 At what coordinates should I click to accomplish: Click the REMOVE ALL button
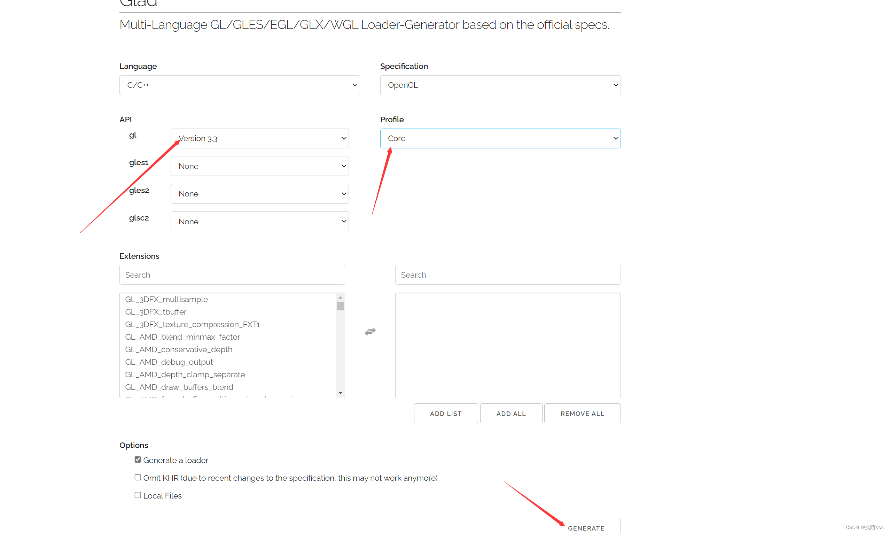coord(582,414)
